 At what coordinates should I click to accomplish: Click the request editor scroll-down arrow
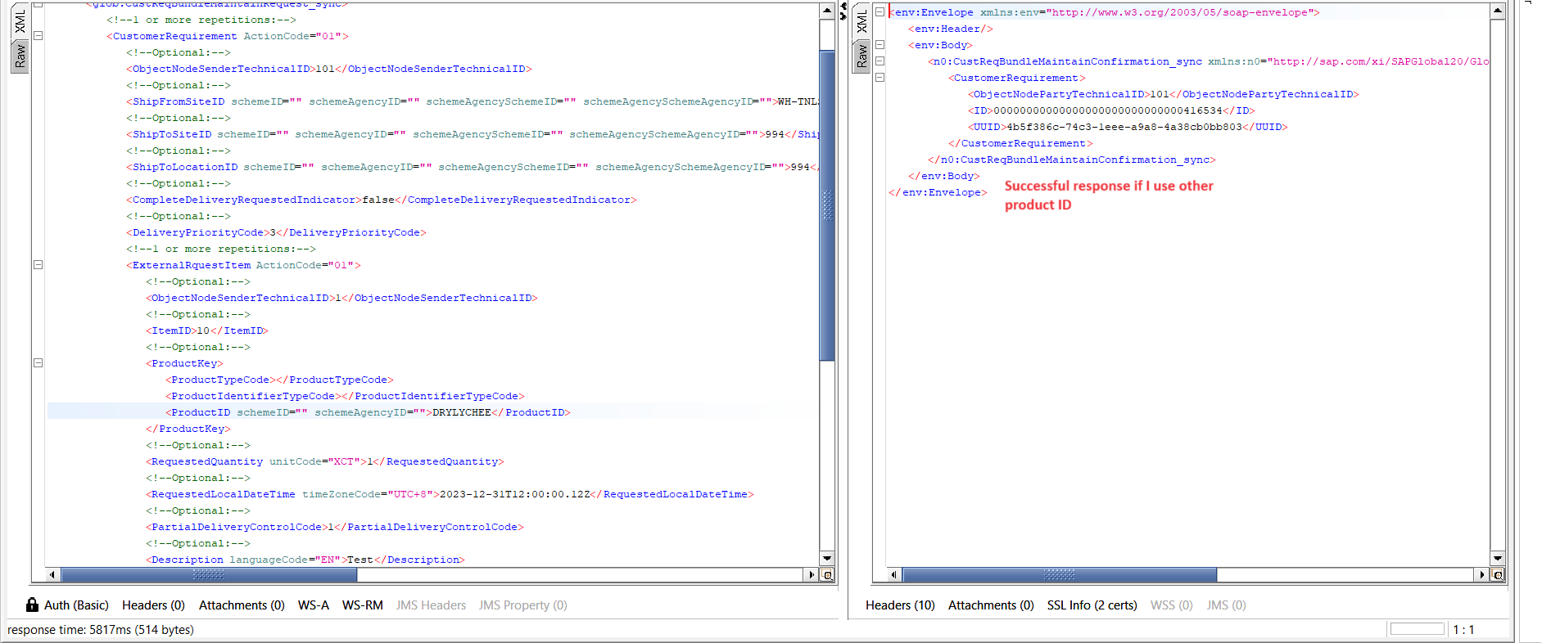click(827, 558)
